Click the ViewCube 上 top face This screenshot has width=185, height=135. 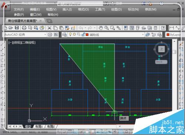point(162,49)
